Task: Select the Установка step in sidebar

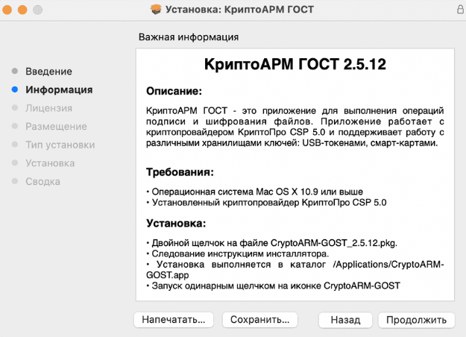Action: click(x=50, y=163)
